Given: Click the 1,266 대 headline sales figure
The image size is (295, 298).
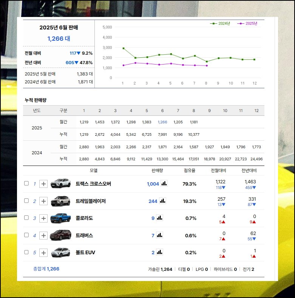Looking at the screenshot, I should point(59,38).
